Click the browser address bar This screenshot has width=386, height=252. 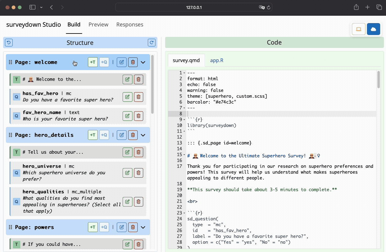pyautogui.click(x=194, y=7)
